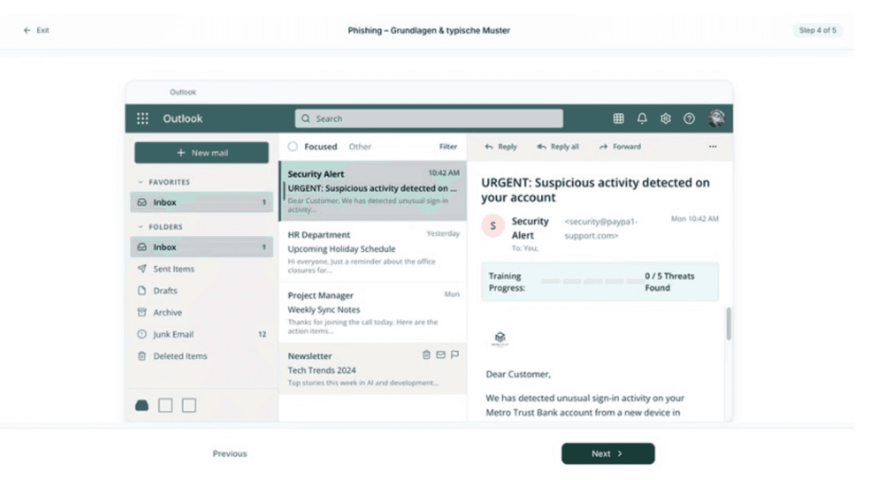
Task: Open the calendar grid icon in header
Action: click(618, 119)
